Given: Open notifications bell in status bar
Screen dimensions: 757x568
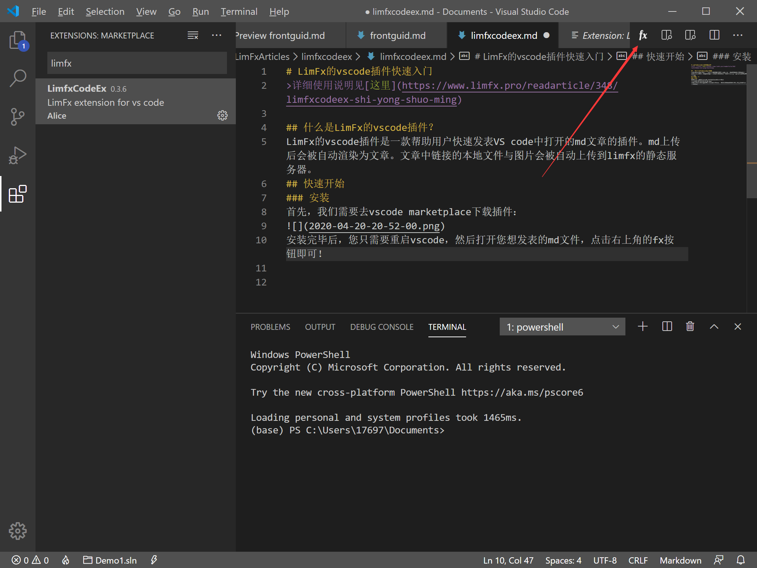Looking at the screenshot, I should click(x=741, y=560).
